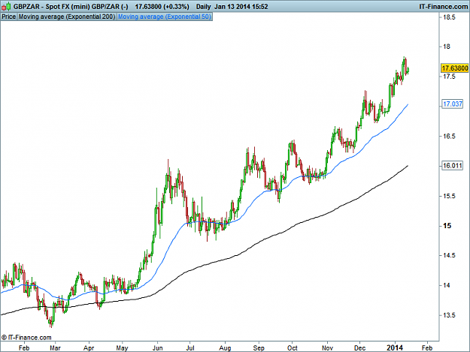Viewport: 470px width, 352px height.
Task: Click the May label on time axis
Action: pyautogui.click(x=122, y=348)
